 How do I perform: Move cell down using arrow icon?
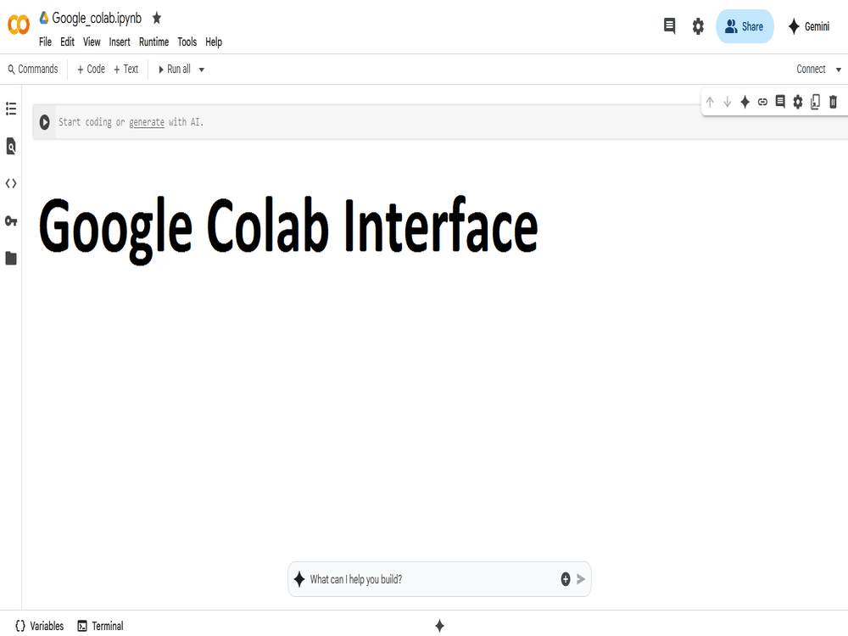[727, 102]
